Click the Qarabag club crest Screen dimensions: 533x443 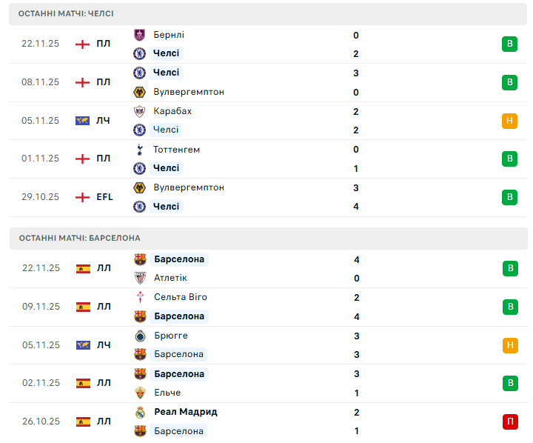click(139, 111)
